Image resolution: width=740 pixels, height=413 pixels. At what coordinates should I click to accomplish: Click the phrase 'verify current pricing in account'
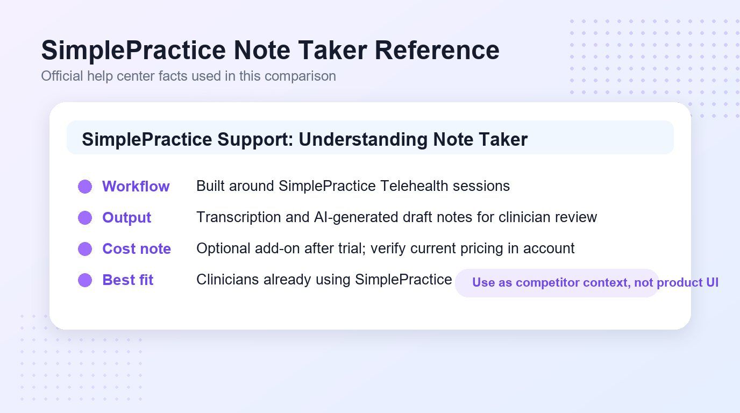[473, 248]
